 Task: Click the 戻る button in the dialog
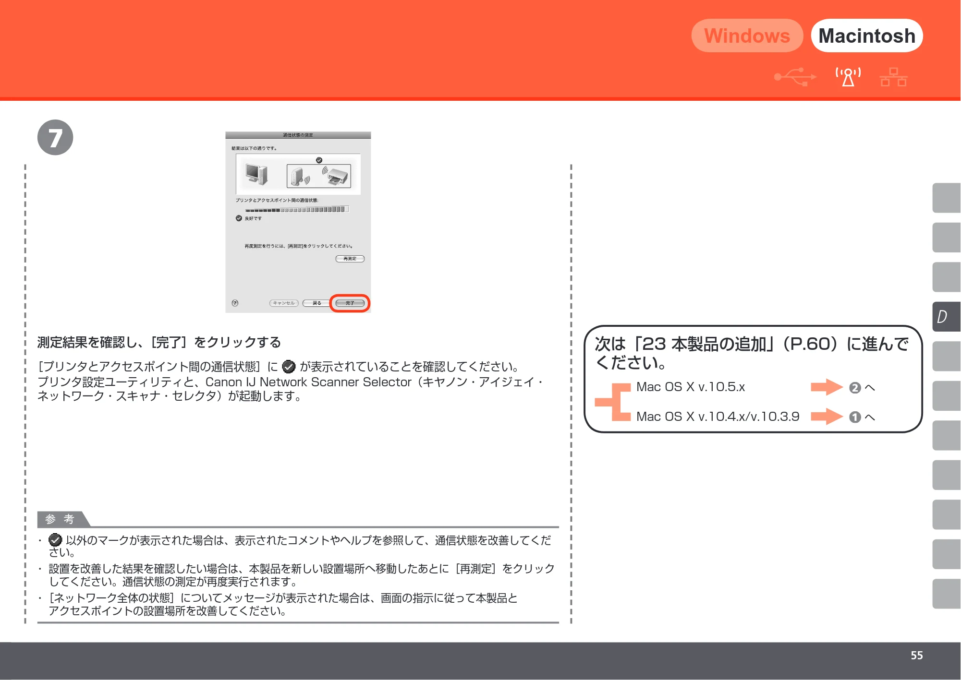click(316, 303)
